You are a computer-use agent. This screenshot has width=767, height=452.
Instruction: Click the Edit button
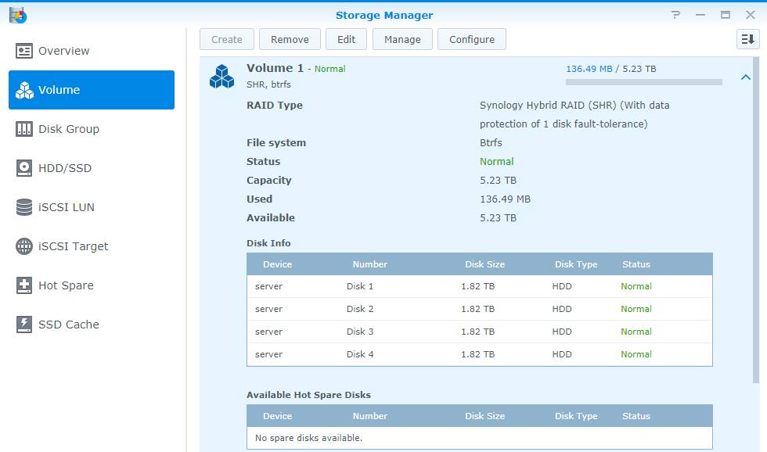click(346, 39)
